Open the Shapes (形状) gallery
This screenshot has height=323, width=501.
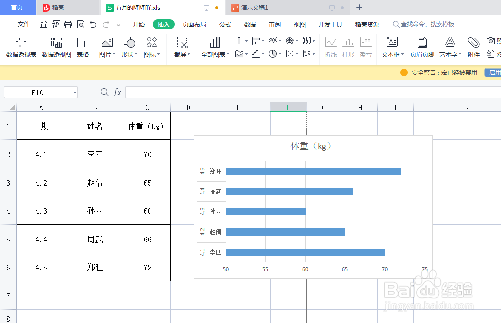pyautogui.click(x=129, y=47)
